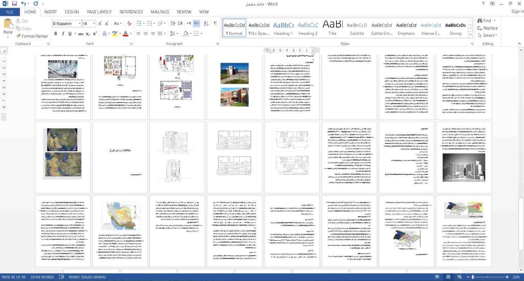Open Microsoft Word Help
This screenshot has height=281, width=524.
[x=483, y=4]
